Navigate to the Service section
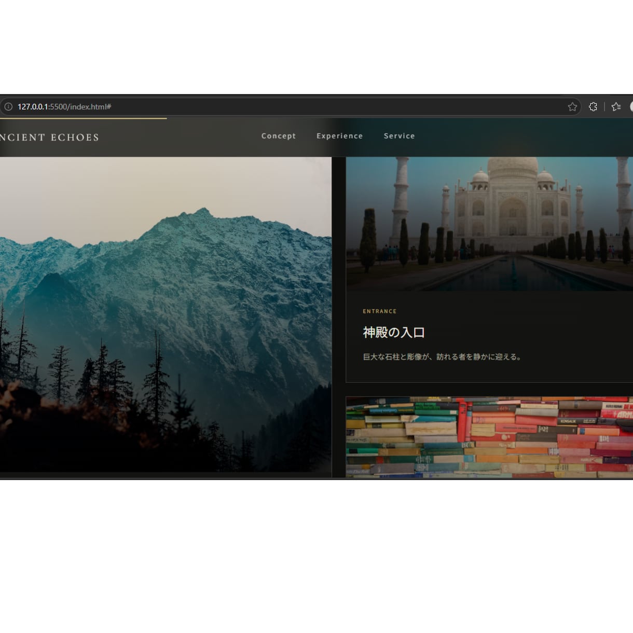Image resolution: width=633 pixels, height=633 pixels. [x=399, y=136]
